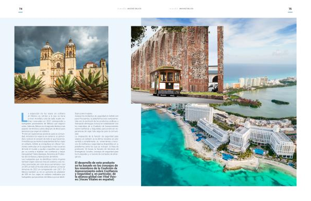Click the blue drop cap letter L
This screenshot has height=201, width=311.
point(24,118)
